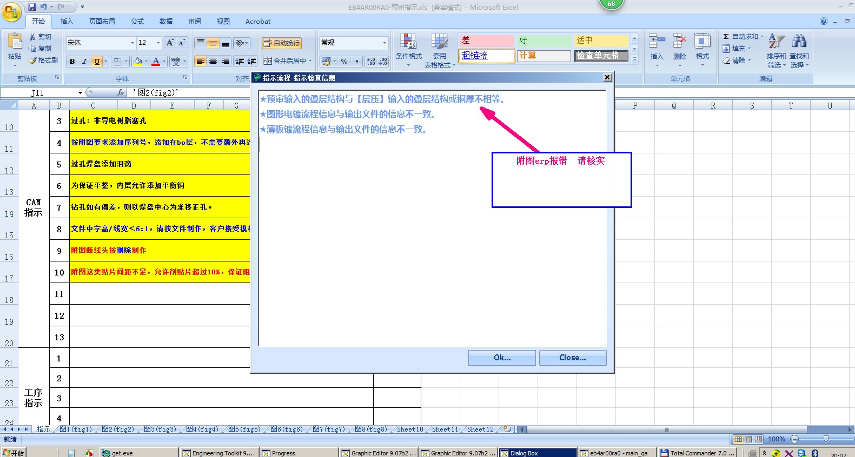Click increase indent icon
The image size is (855, 457).
click(251, 61)
